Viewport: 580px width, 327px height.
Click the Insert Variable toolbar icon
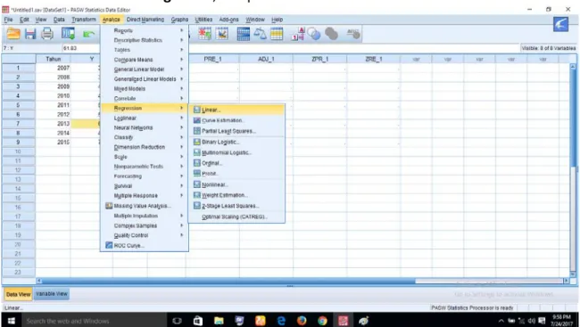(x=222, y=34)
